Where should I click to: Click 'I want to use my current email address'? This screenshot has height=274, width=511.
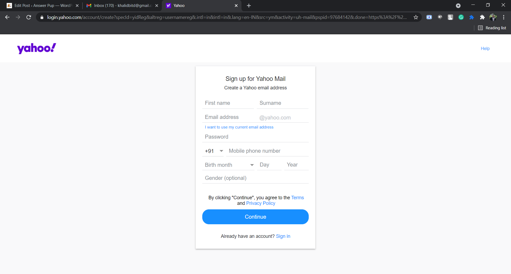239,127
